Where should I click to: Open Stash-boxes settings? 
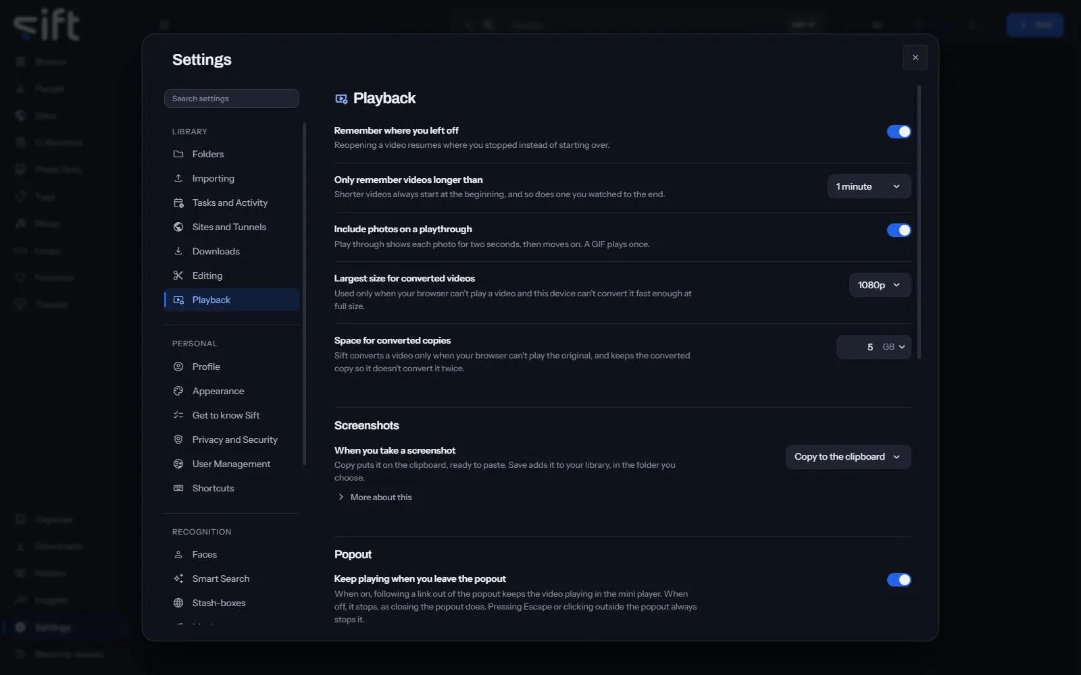231,603
